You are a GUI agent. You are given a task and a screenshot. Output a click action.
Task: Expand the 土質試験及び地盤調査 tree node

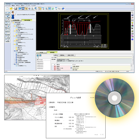[15, 61]
